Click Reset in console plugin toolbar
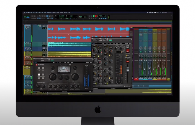Screen dimensions: 195x125 pyautogui.click(x=121, y=43)
